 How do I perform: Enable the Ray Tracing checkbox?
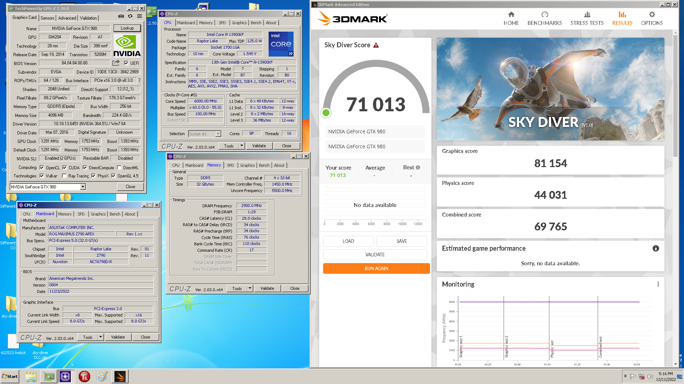[x=64, y=176]
